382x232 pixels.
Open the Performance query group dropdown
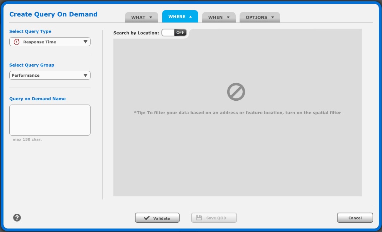point(85,76)
